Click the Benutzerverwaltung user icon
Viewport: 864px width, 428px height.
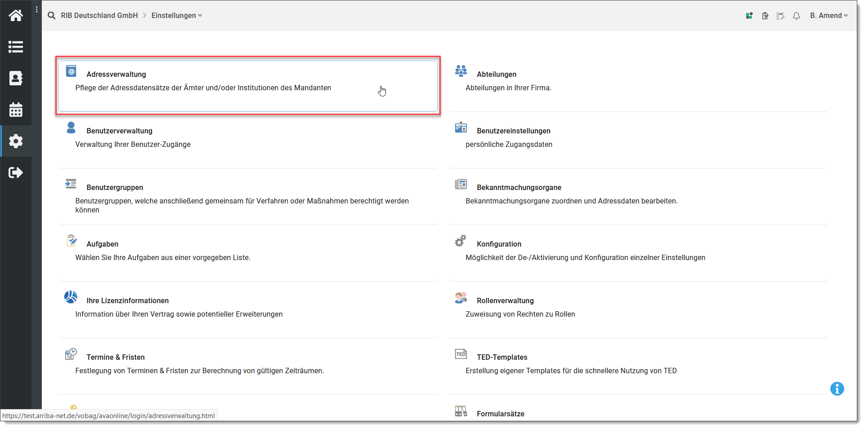coord(71,128)
